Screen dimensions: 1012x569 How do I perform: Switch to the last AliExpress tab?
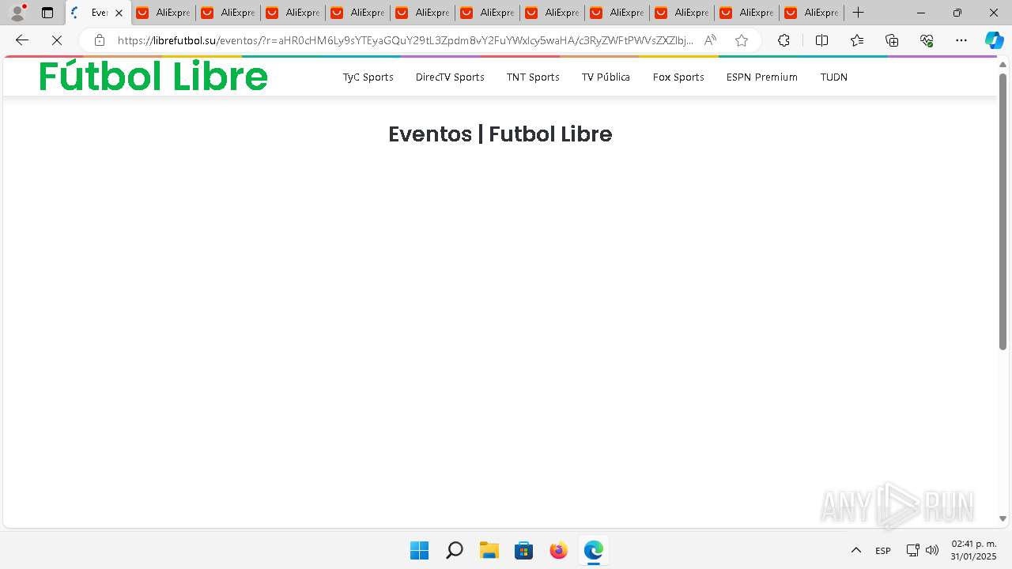click(812, 13)
